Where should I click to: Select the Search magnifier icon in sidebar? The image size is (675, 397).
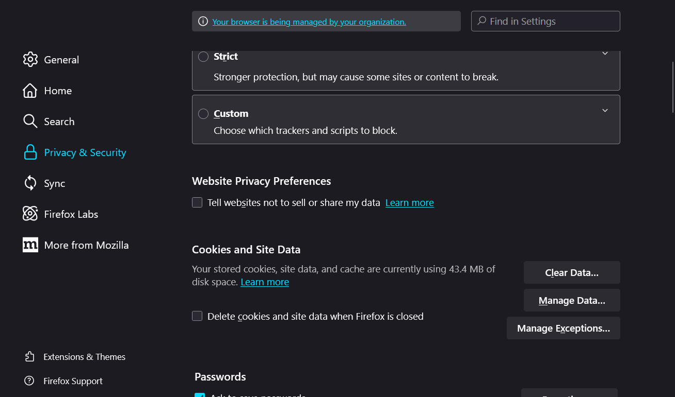(x=30, y=122)
